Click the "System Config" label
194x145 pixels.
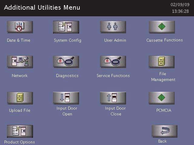(x=68, y=40)
